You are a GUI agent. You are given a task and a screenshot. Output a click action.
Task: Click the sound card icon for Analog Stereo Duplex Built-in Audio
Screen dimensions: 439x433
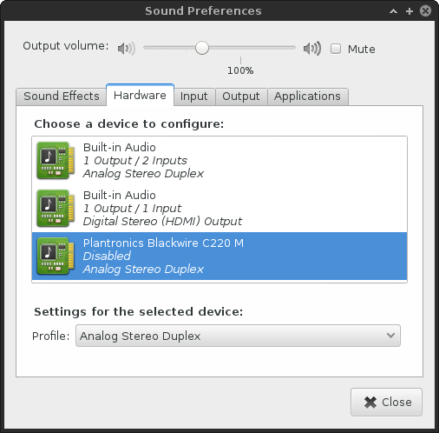pyautogui.click(x=56, y=160)
